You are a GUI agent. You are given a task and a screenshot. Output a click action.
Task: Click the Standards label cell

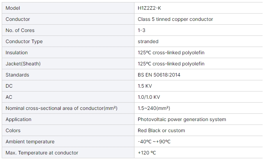tap(68, 75)
